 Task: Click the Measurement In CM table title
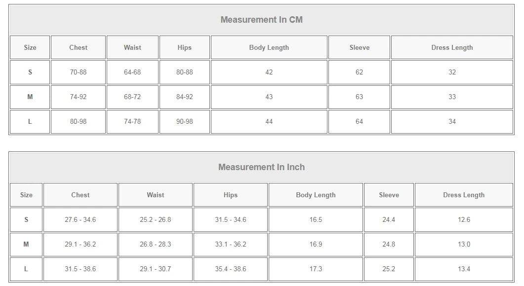click(x=261, y=20)
